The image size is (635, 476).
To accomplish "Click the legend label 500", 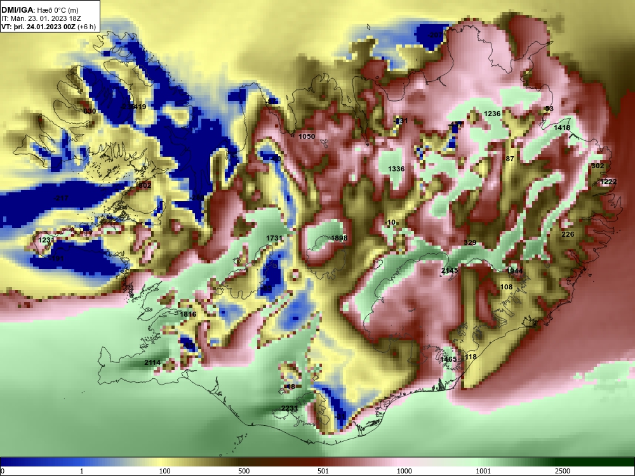I will tap(244, 471).
